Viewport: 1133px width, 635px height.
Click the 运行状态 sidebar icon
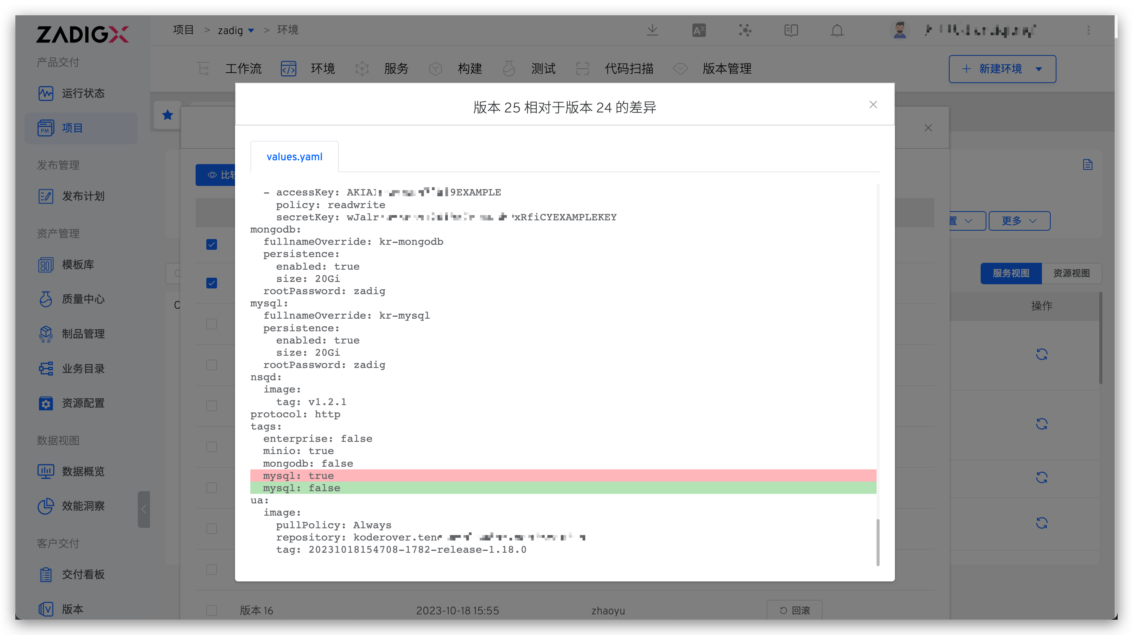[46, 93]
